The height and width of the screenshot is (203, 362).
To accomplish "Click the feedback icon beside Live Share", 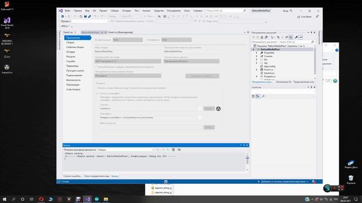I will [x=317, y=16].
